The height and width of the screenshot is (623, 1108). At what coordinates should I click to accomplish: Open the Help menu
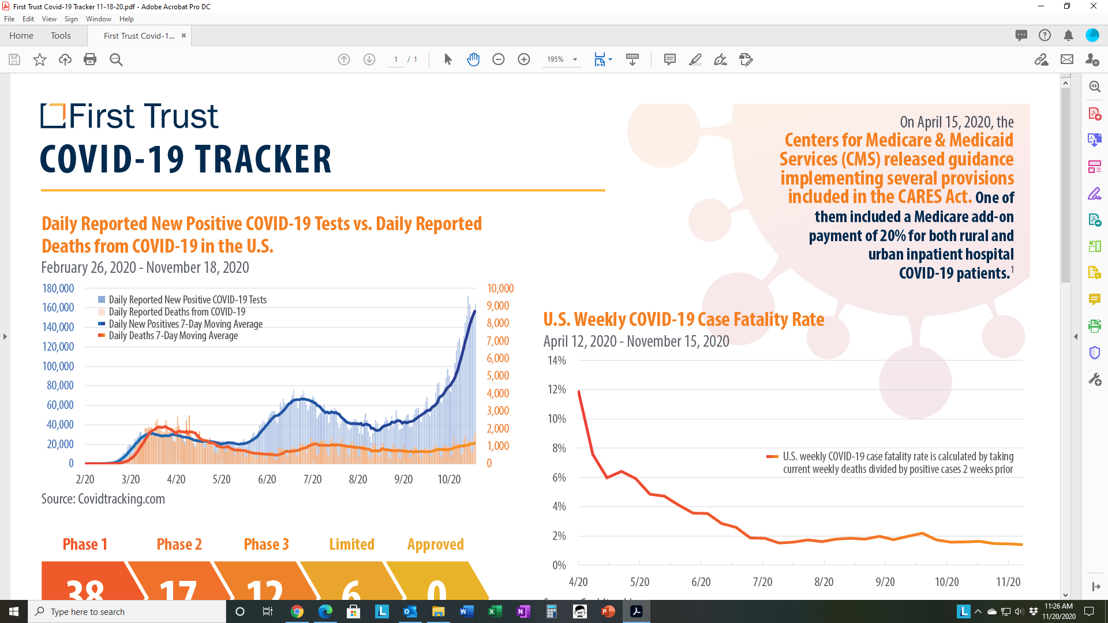(x=126, y=19)
